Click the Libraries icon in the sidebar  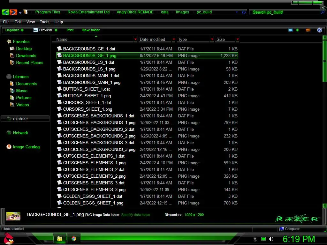pyautogui.click(x=9, y=77)
